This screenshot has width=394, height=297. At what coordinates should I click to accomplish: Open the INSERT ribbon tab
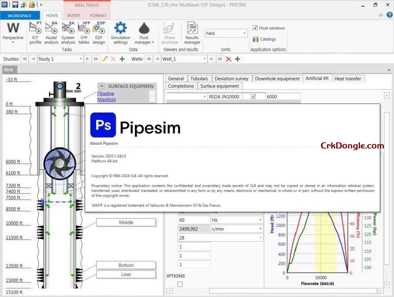click(x=74, y=15)
